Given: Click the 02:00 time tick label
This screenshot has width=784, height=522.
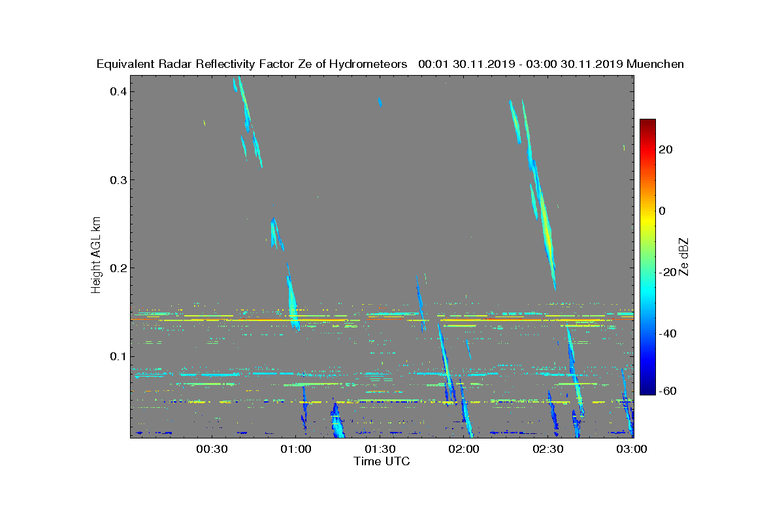Looking at the screenshot, I should tap(465, 449).
